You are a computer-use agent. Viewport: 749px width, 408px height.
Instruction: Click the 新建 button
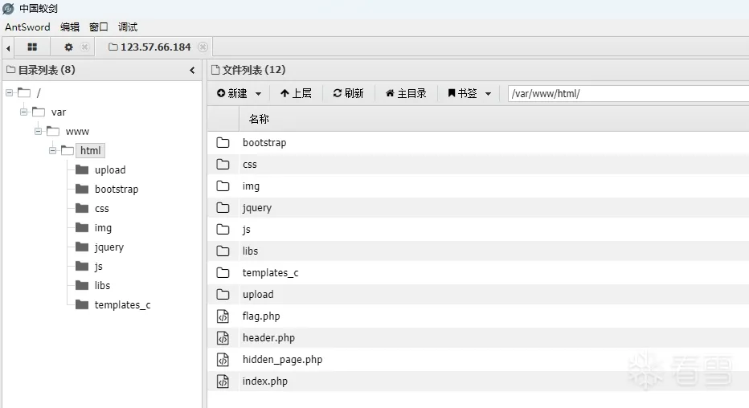[x=232, y=93]
